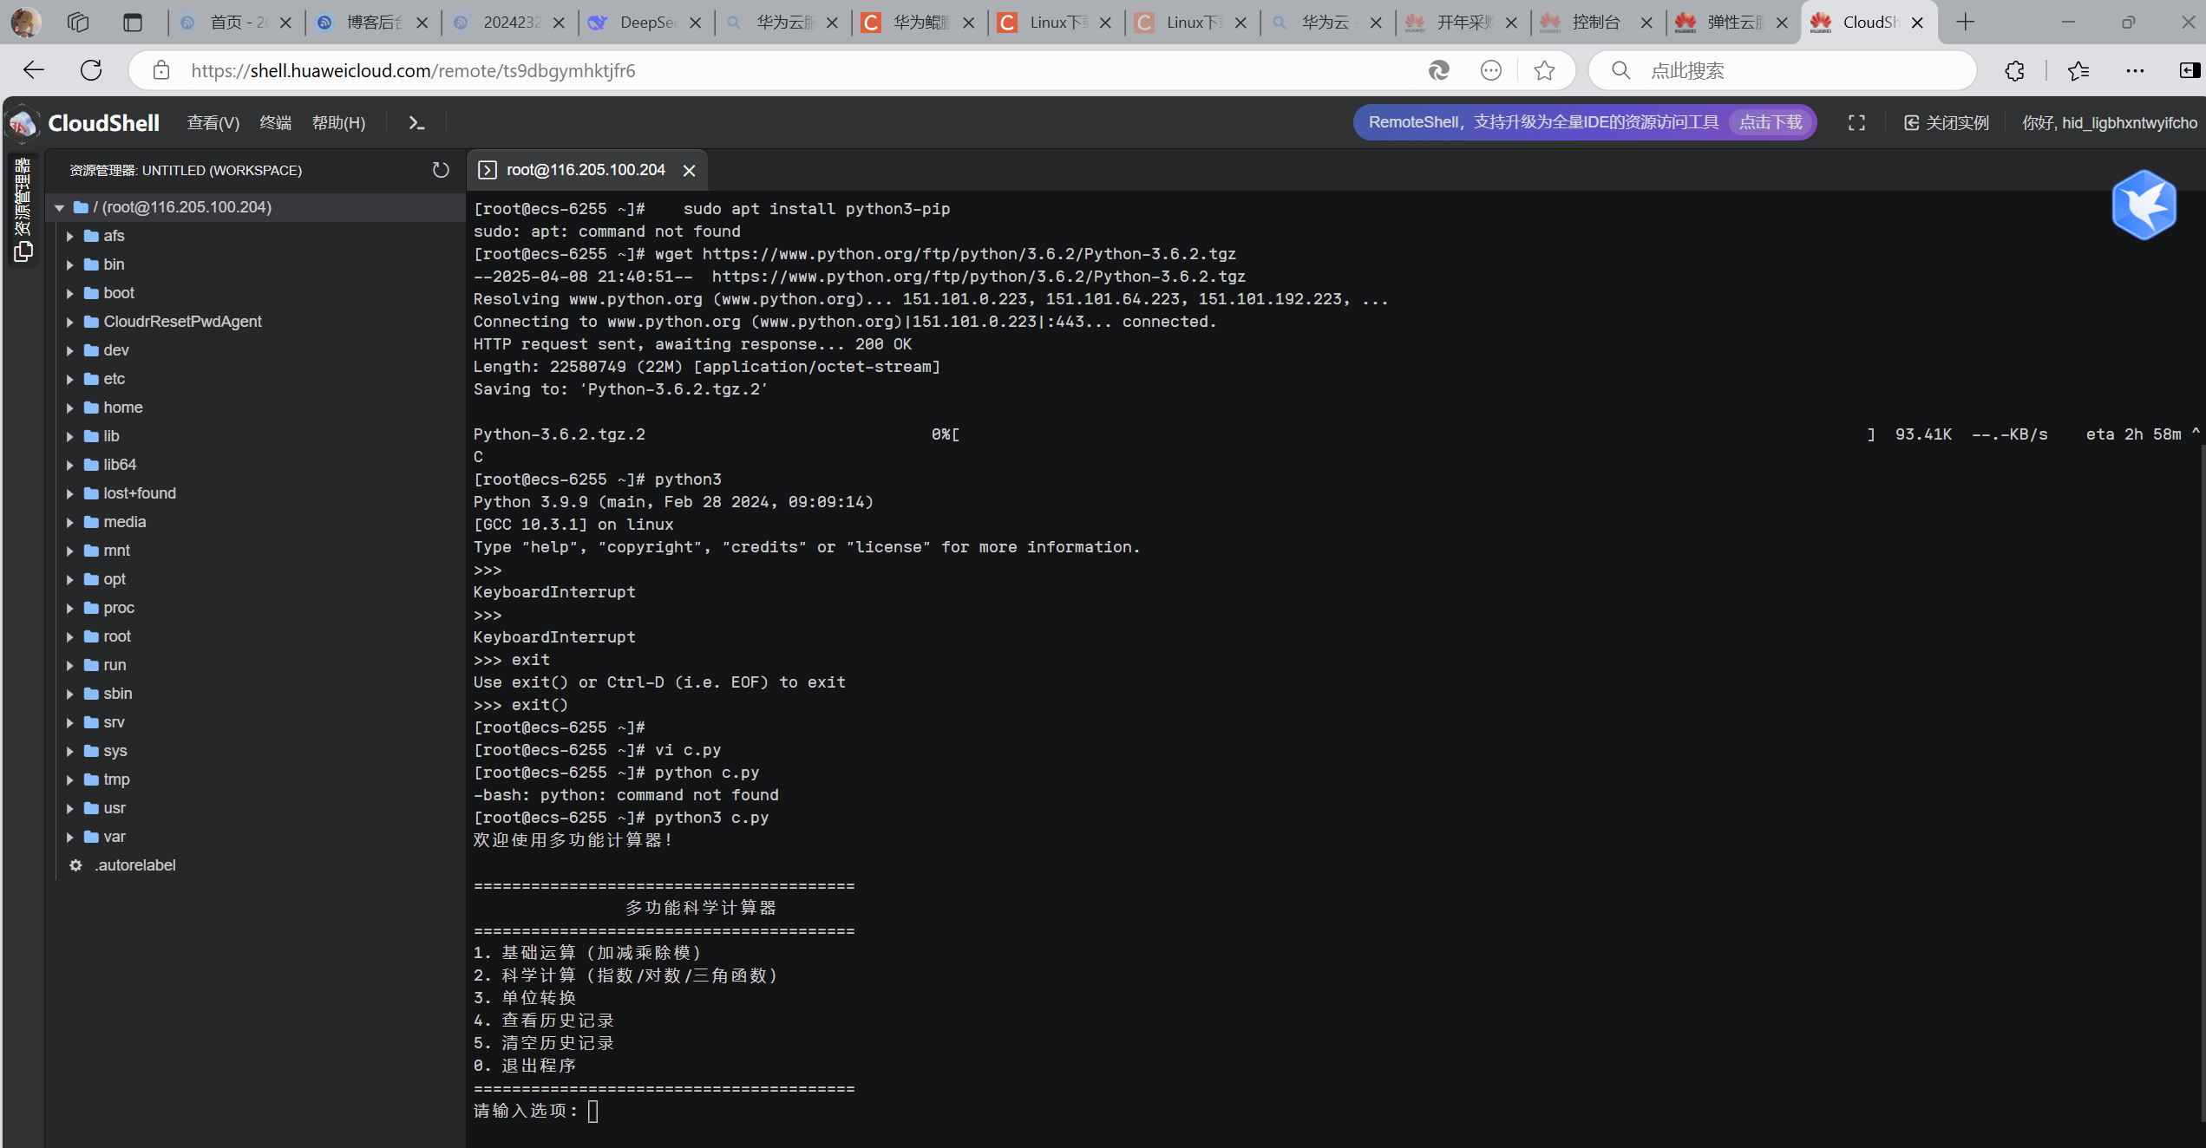The image size is (2206, 1148).
Task: Click the 点击下载 download button
Action: point(1771,123)
